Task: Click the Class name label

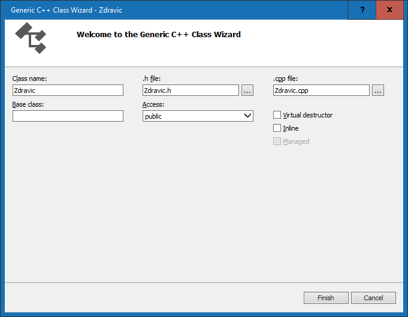Action: [x=29, y=79]
